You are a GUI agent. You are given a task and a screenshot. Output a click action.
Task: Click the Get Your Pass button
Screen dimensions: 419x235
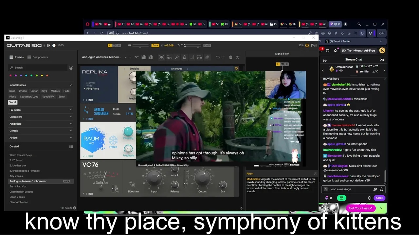point(360,208)
